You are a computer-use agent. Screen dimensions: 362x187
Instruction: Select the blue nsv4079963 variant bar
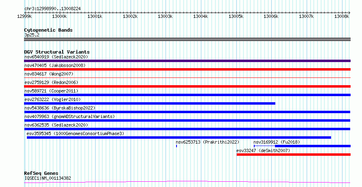(187, 120)
